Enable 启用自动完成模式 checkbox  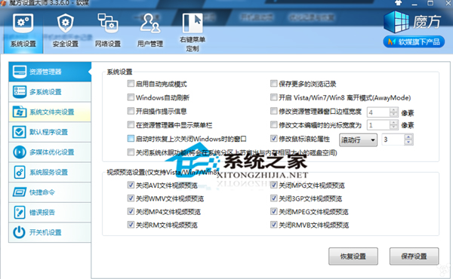click(131, 84)
